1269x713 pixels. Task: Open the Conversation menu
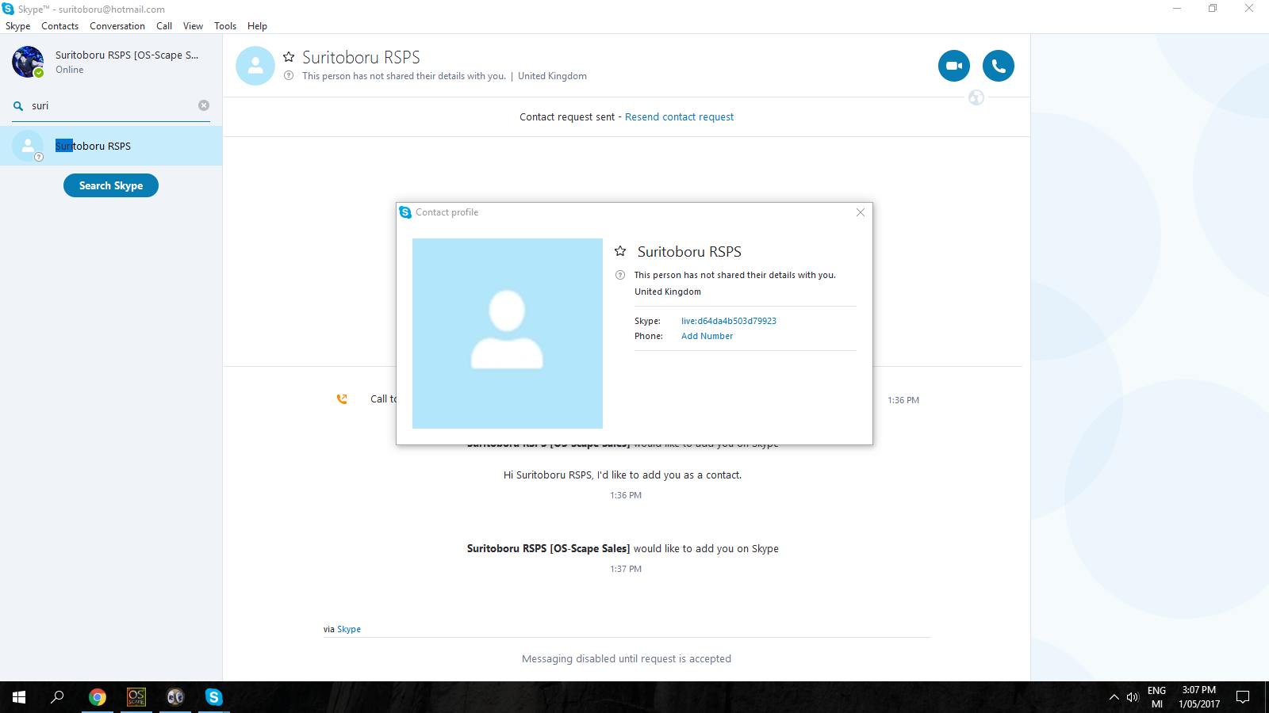117,26
